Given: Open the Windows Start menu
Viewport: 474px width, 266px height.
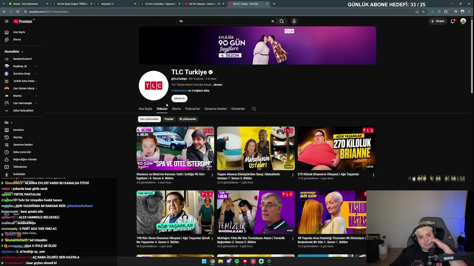Looking at the screenshot, I should click(204, 261).
